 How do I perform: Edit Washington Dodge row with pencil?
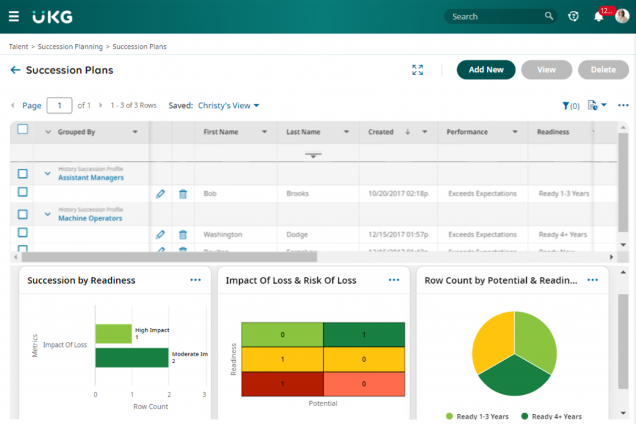[160, 234]
